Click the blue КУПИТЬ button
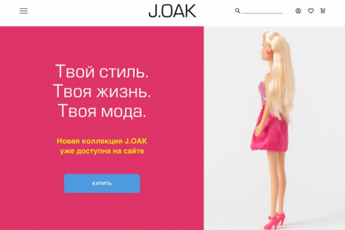 102,184
